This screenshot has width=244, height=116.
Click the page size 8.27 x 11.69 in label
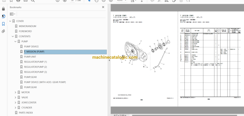pyautogui.click(x=120, y=115)
